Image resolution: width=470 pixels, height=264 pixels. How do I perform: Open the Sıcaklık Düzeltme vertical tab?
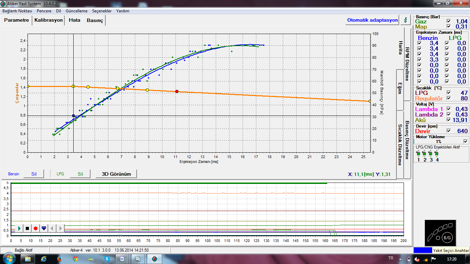pyautogui.click(x=400, y=144)
